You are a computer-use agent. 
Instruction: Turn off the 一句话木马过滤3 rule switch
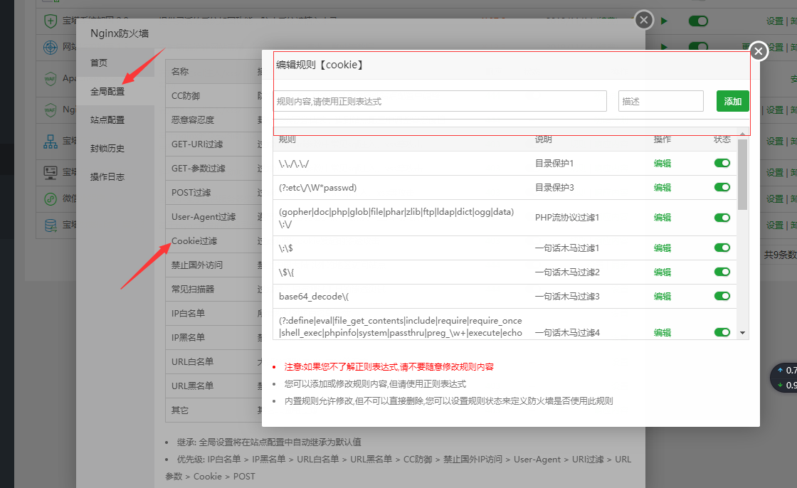pyautogui.click(x=722, y=296)
